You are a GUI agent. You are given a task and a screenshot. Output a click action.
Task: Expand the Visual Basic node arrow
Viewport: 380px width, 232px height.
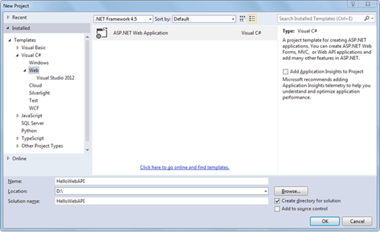17,48
